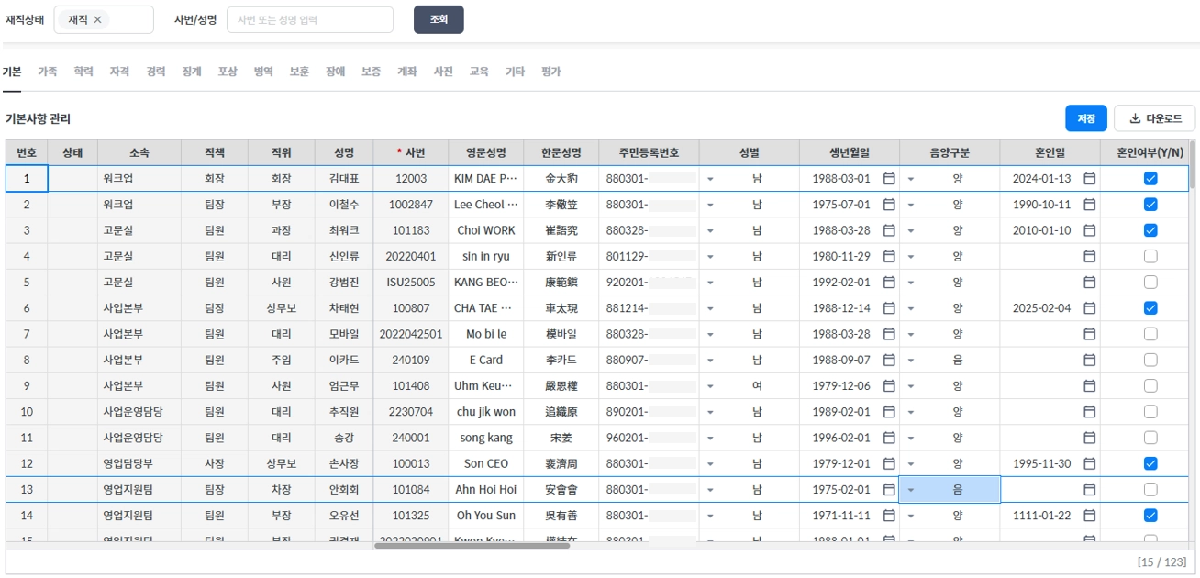Select employee number cell 2022042501

[x=411, y=334]
